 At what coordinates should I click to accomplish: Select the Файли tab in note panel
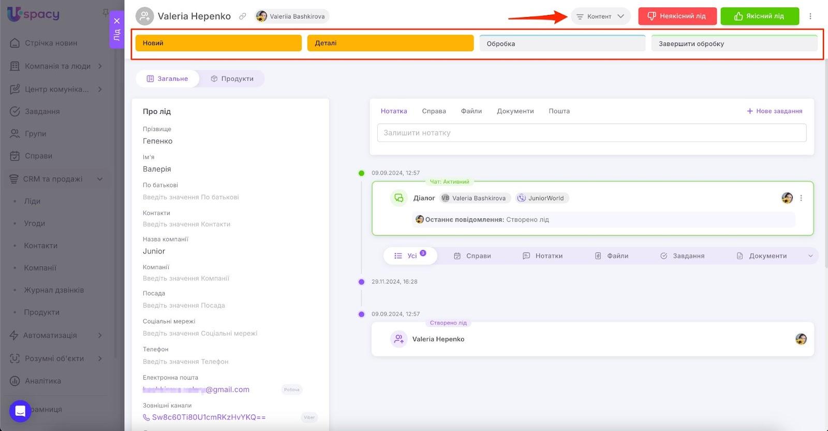(x=471, y=111)
